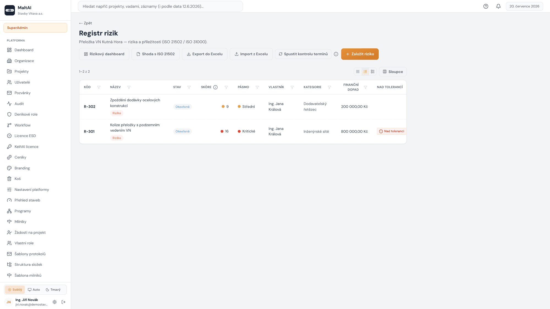The width and height of the screenshot is (550, 309).
Task: Click Import z Excelu
Action: 251,54
